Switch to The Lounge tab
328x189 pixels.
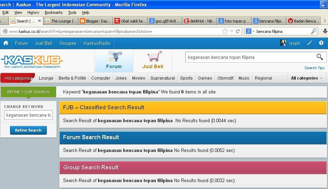(61, 21)
